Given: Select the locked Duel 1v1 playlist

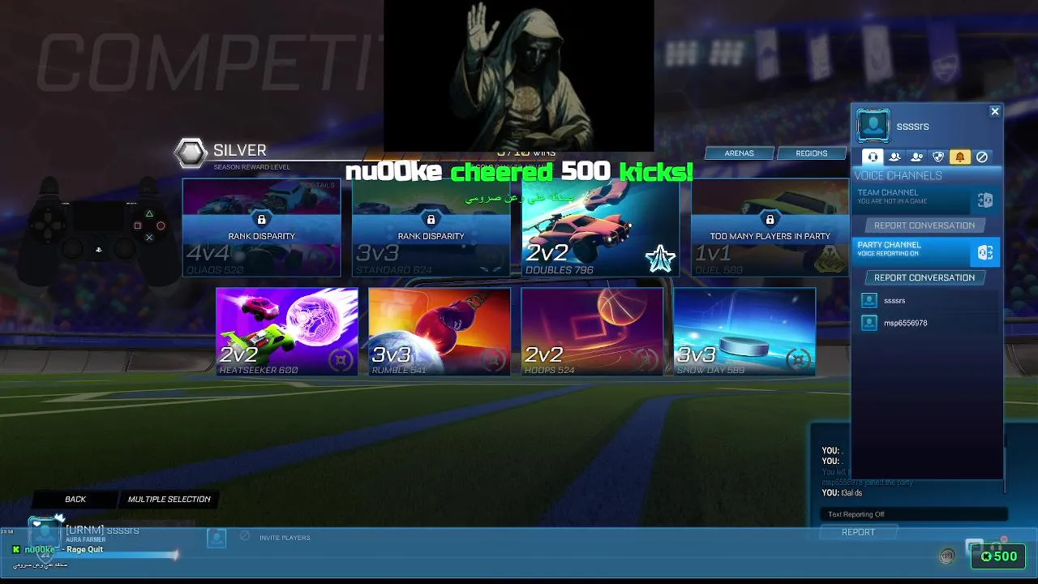Looking at the screenshot, I should click(770, 227).
